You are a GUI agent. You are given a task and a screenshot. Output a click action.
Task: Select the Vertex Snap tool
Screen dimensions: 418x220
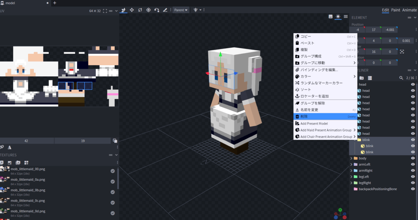[157, 10]
